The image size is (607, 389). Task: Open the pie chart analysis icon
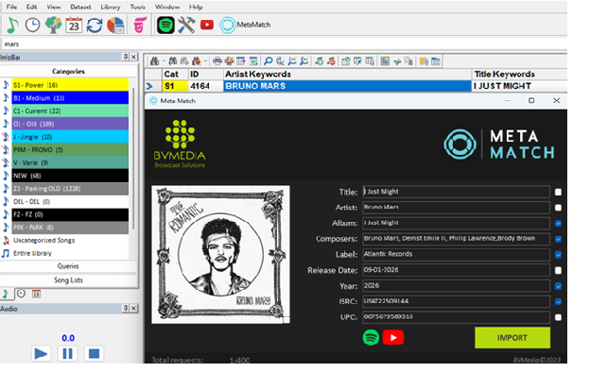coord(115,25)
